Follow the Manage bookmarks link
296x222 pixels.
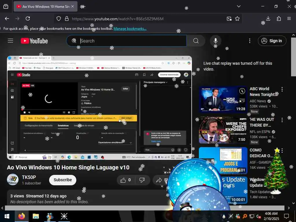click(130, 29)
